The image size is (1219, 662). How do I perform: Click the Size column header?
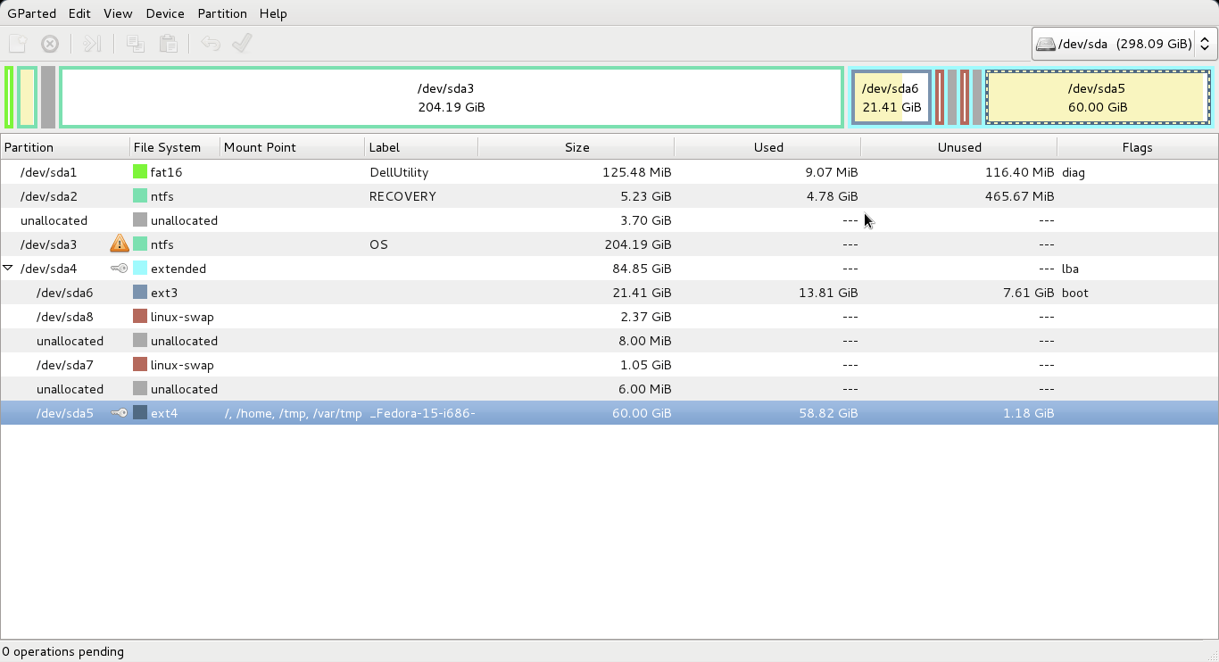click(576, 146)
